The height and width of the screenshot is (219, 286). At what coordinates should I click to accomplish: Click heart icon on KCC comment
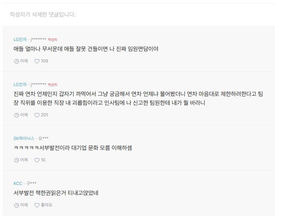click(x=37, y=205)
